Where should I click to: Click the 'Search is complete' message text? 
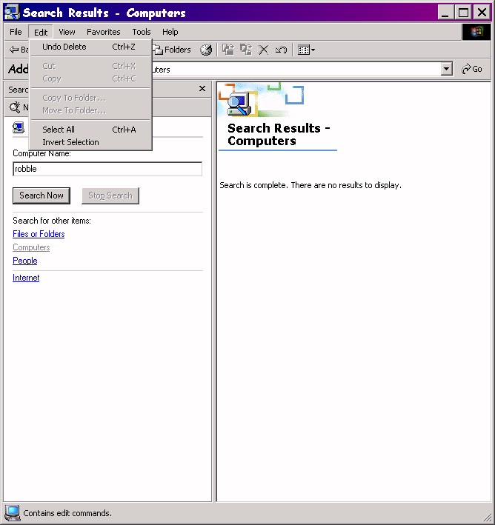point(310,185)
